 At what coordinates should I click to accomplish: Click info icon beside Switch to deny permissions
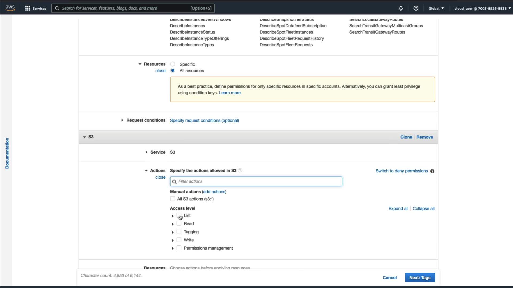click(x=432, y=171)
